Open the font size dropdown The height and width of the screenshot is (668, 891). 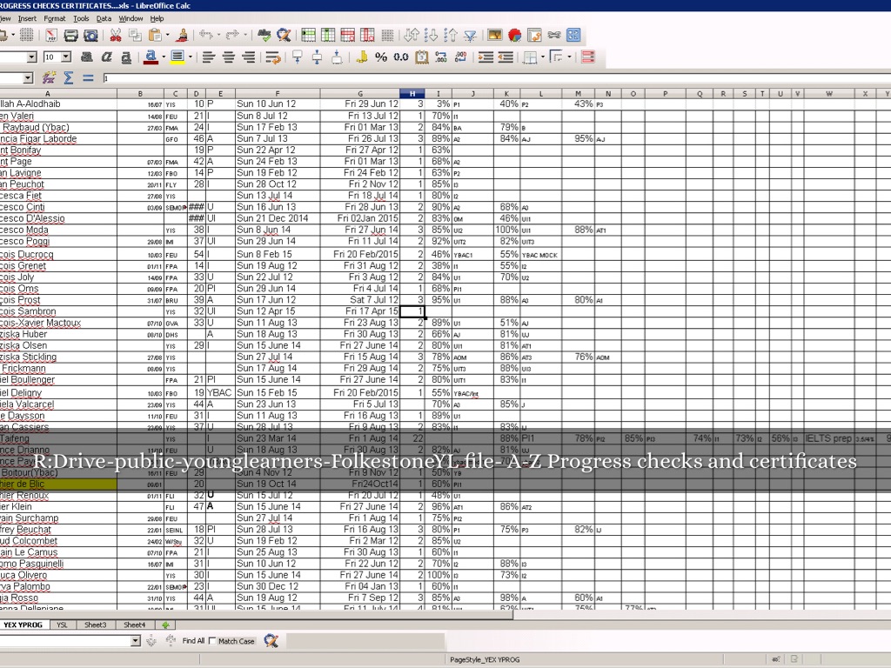point(66,57)
